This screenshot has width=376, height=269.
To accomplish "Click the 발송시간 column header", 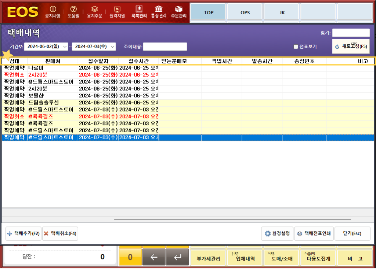I will (262, 61).
